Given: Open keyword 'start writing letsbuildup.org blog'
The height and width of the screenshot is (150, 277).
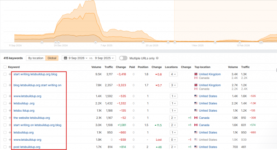Looking at the screenshot, I should [35, 74].
